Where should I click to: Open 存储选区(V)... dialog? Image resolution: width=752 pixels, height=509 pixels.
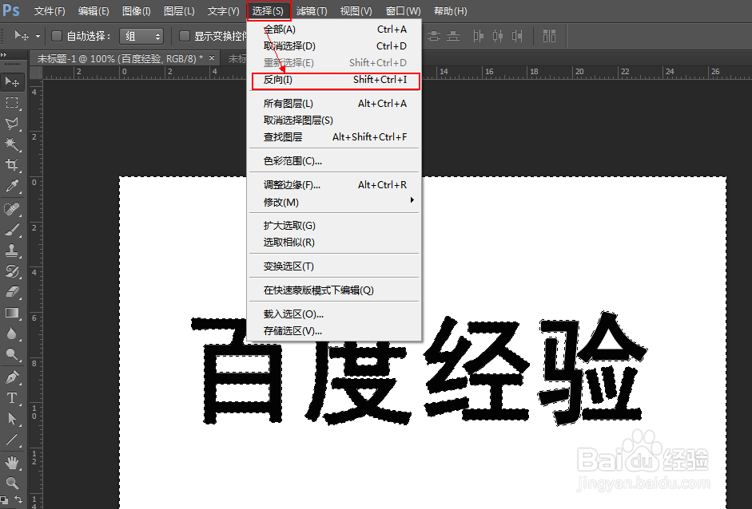pyautogui.click(x=334, y=331)
